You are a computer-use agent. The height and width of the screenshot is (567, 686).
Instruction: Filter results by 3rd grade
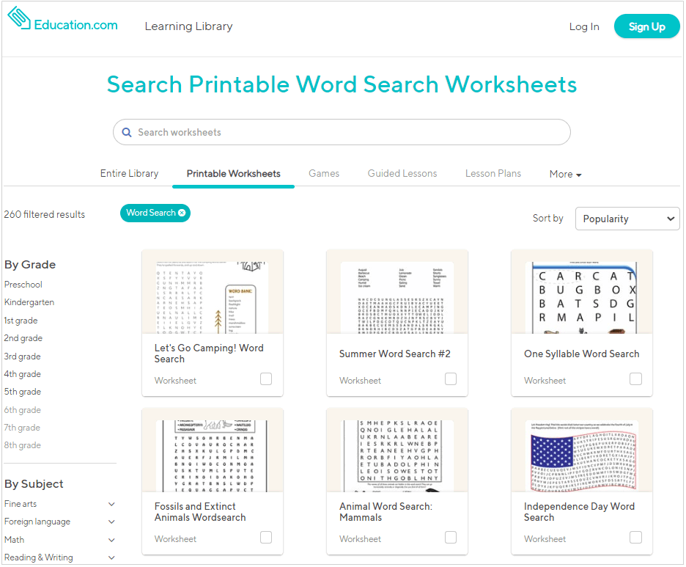point(23,356)
